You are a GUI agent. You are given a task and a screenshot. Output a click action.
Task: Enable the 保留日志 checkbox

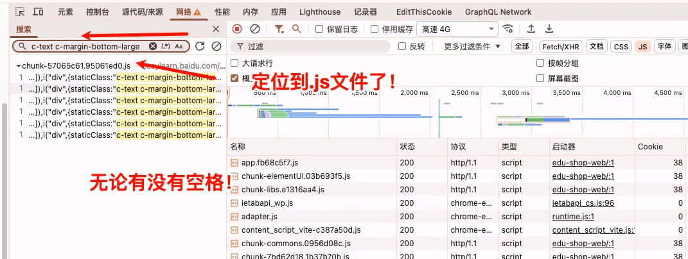(x=319, y=29)
